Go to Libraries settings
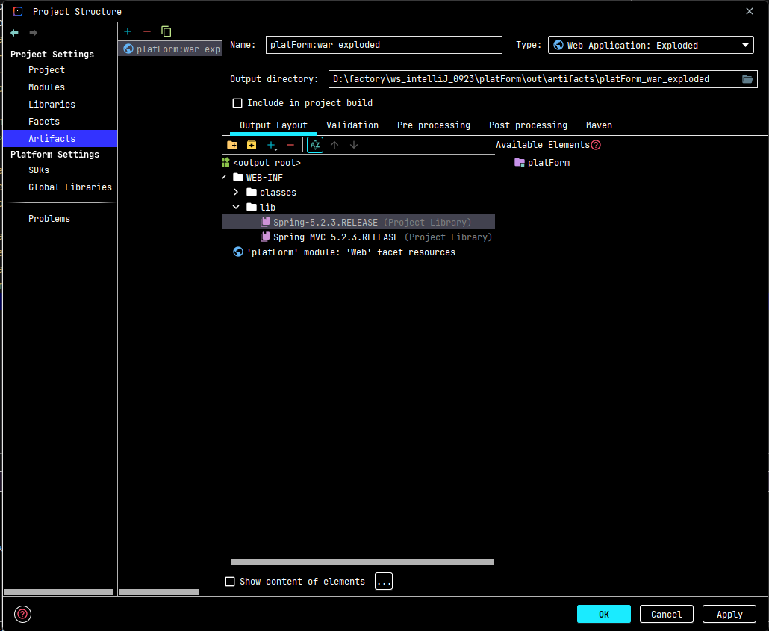Screen dimensions: 769x631 click(x=52, y=104)
